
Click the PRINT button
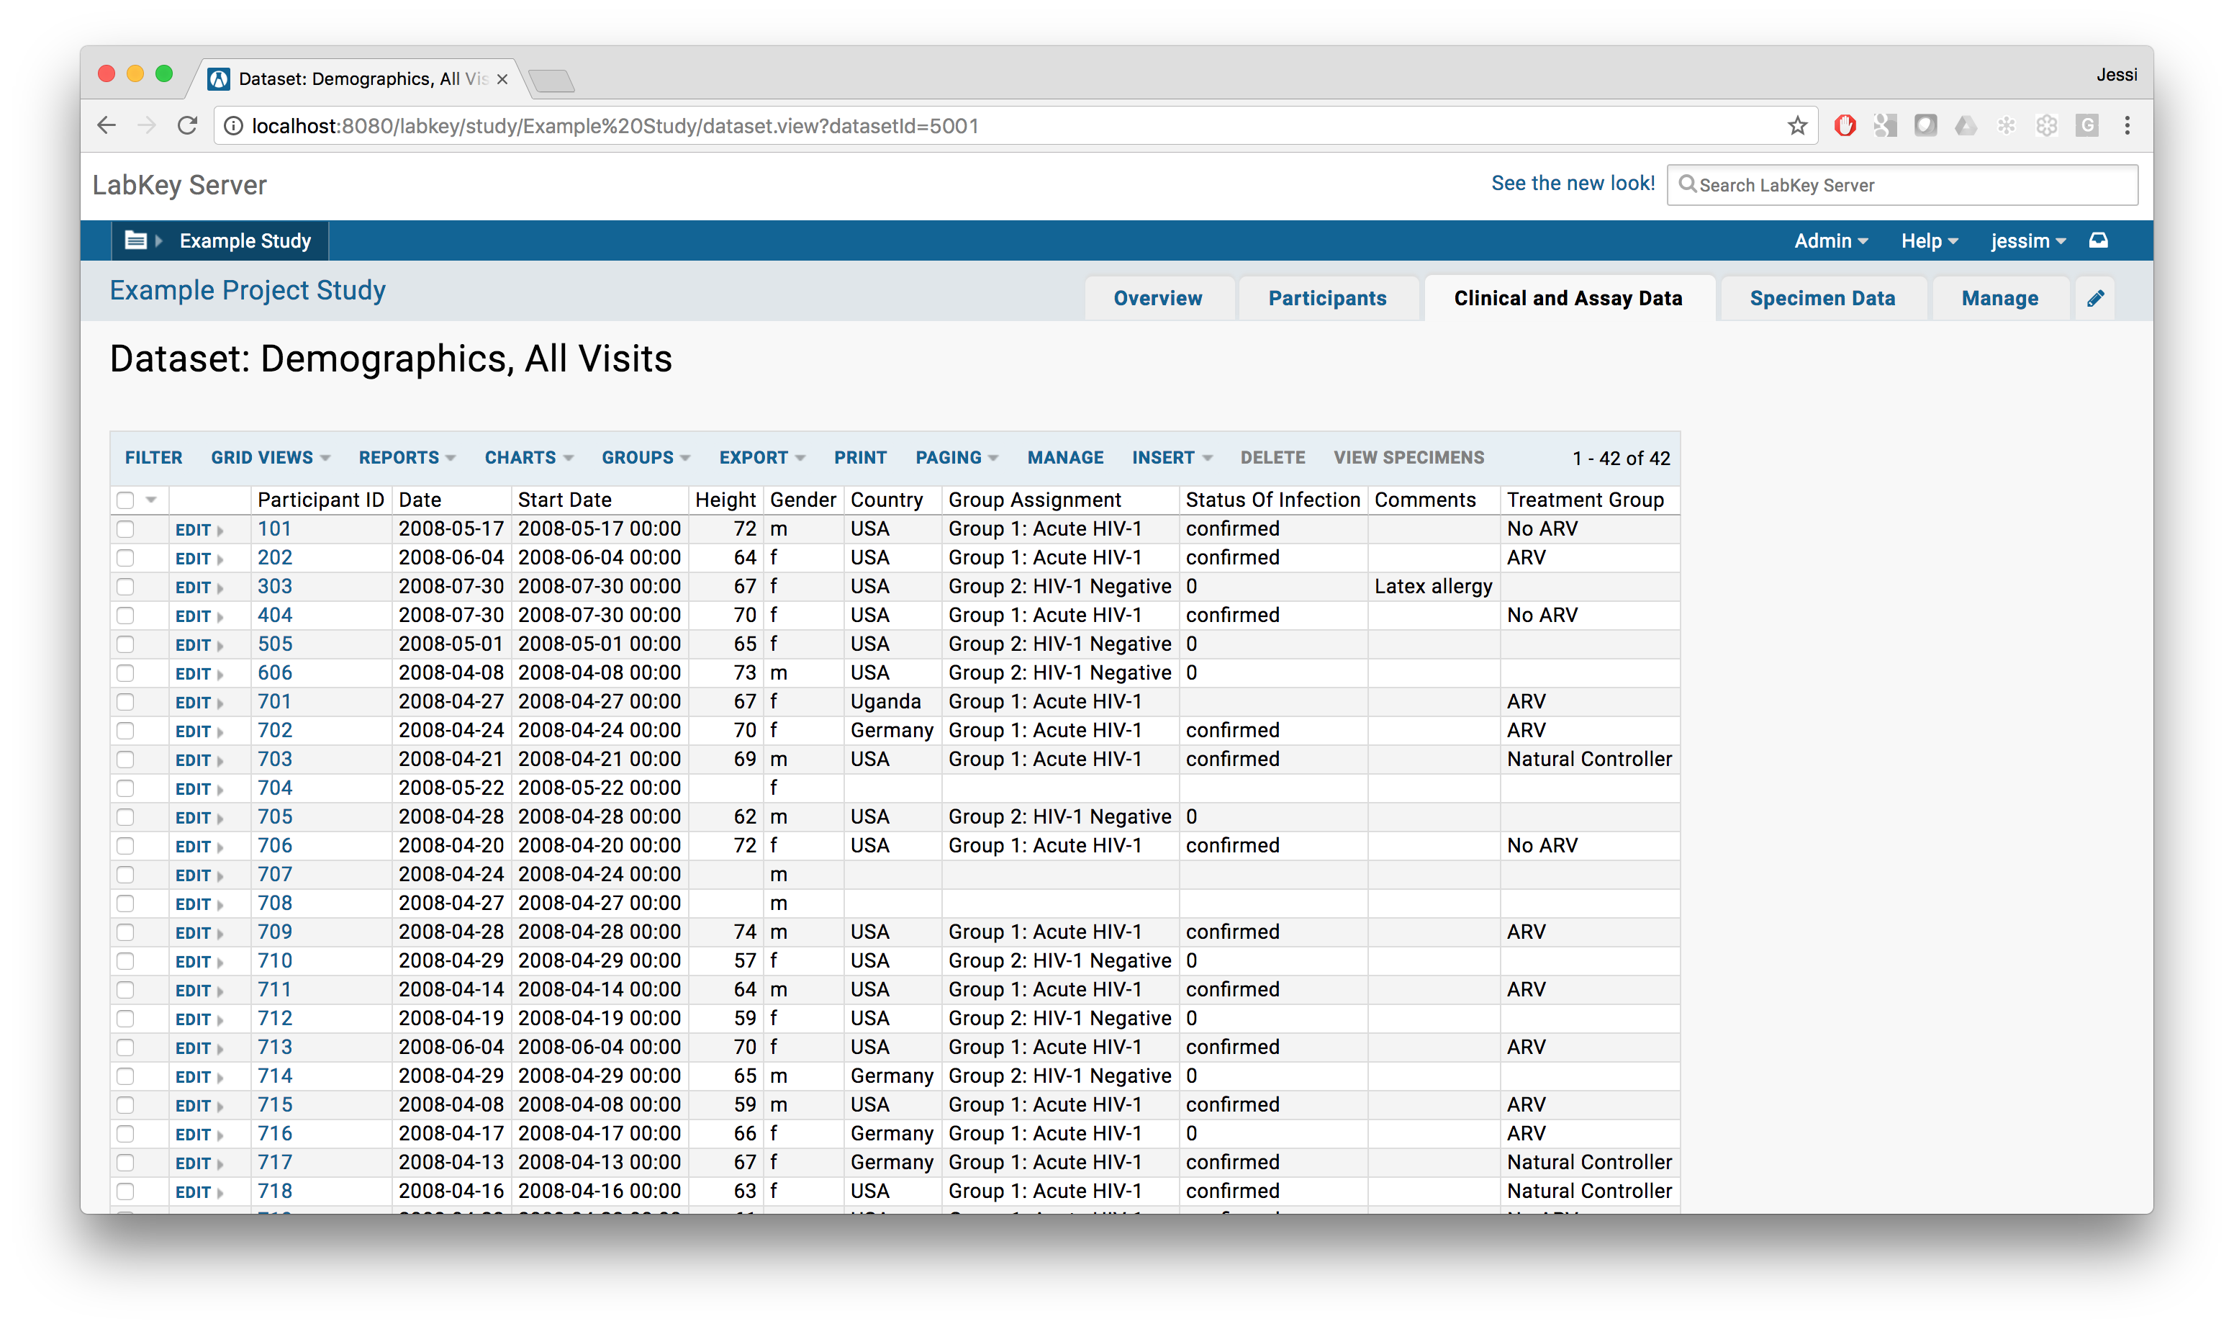click(860, 458)
